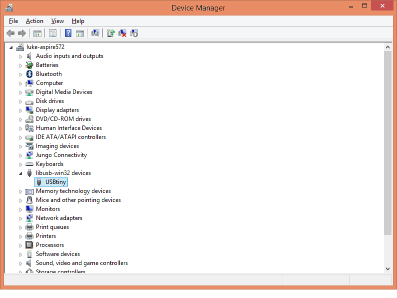Screen dimensions: 397x298
Task: Select Digital Media Devices label
Action: coord(64,92)
